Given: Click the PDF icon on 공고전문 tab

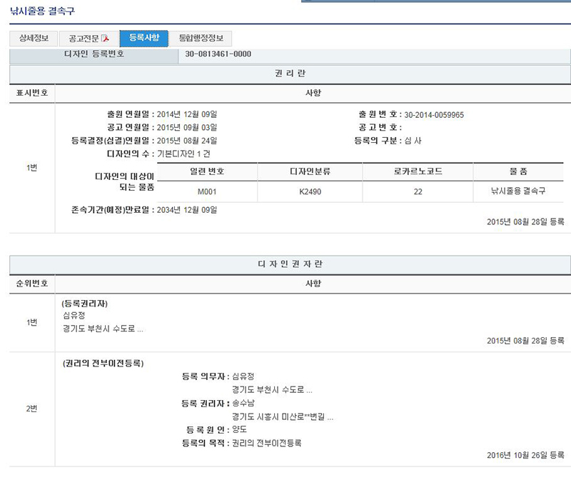Looking at the screenshot, I should coord(105,39).
